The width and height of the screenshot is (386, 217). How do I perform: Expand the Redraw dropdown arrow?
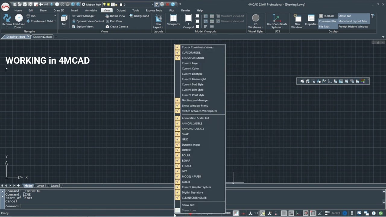click(x=7, y=27)
